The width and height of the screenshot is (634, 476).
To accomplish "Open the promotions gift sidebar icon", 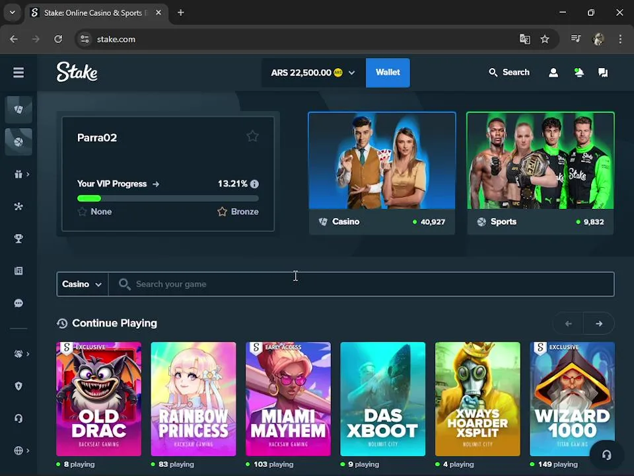I will pos(18,175).
